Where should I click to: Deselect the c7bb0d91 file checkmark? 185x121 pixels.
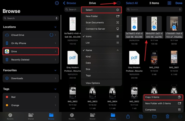click(174, 27)
